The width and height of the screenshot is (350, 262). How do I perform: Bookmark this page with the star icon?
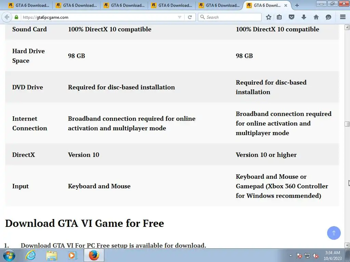point(269,17)
